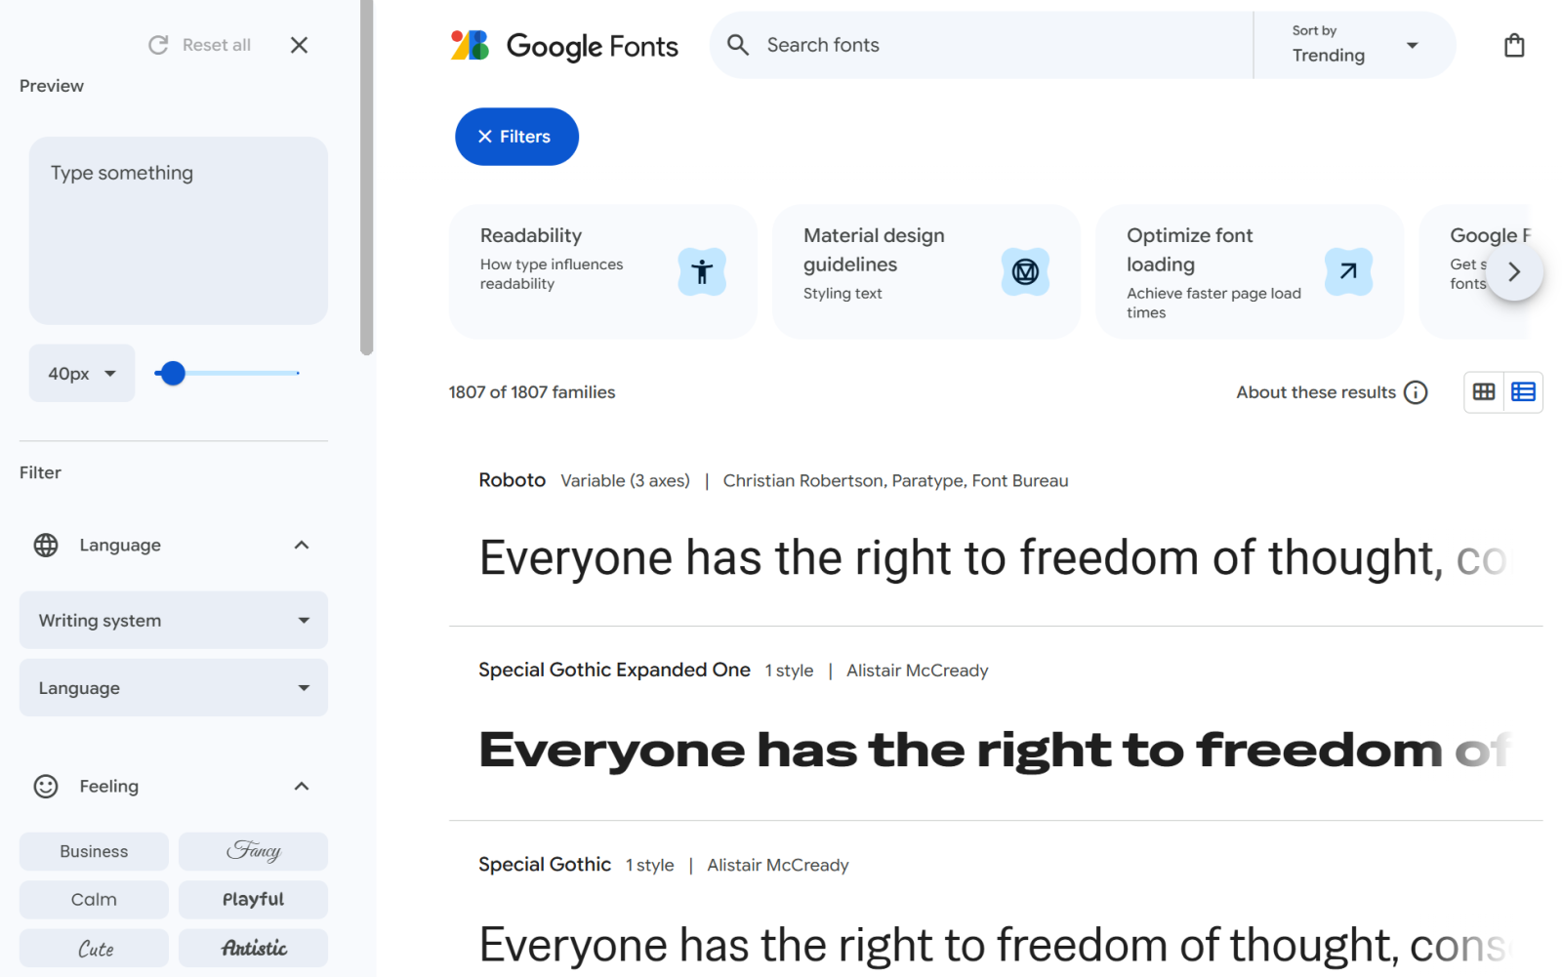The width and height of the screenshot is (1562, 977).
Task: Show next knowledge cards with arrow
Action: point(1514,272)
